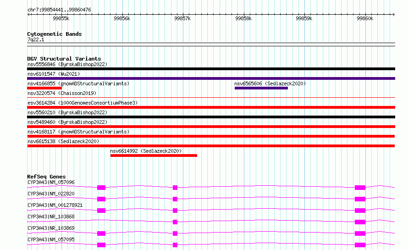Click the red bar under esv3614284

point(211,107)
